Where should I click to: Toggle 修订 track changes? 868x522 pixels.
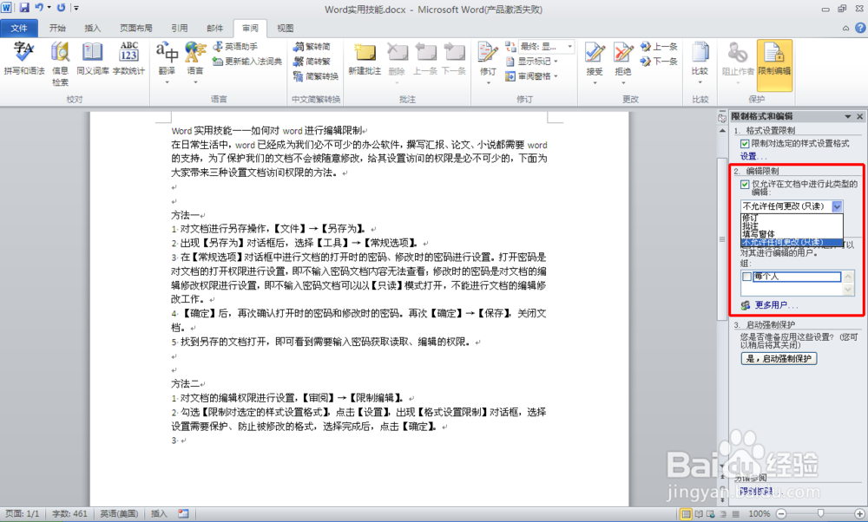coord(488,62)
